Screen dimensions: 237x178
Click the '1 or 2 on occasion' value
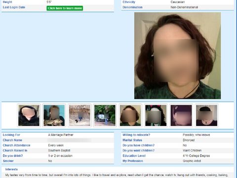point(60,156)
